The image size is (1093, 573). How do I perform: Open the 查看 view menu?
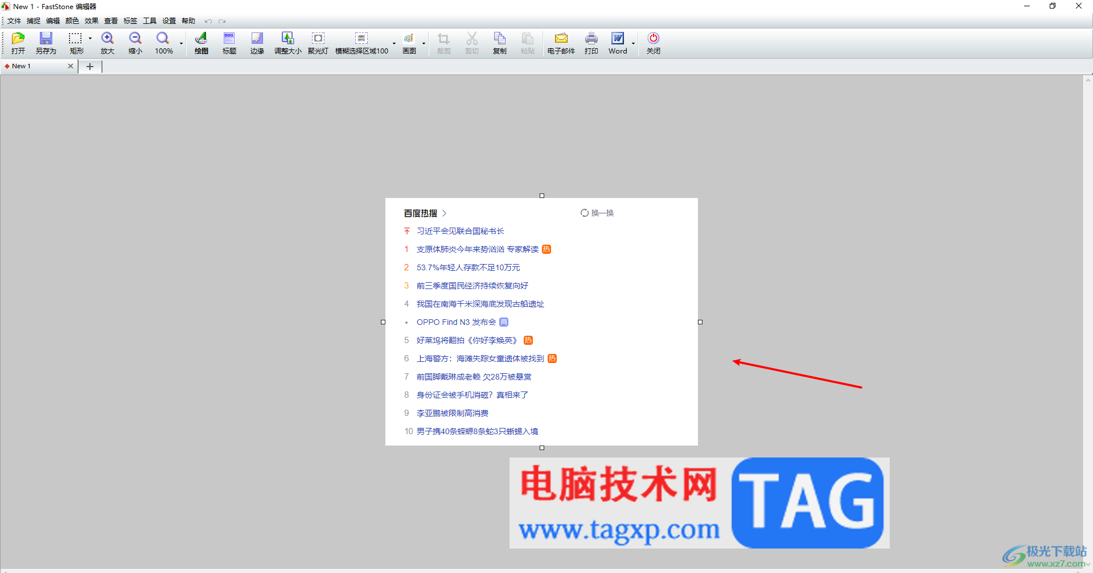tap(111, 21)
